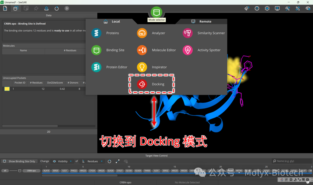Click the Target View Control header
313x185 pixels.
click(x=156, y=156)
